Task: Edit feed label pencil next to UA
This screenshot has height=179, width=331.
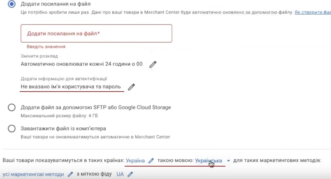Action: tap(130, 174)
